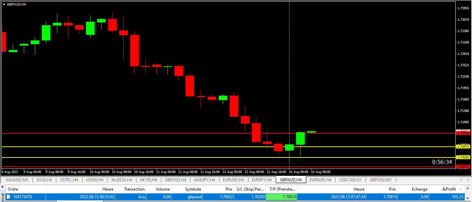Image resolution: width=472 pixels, height=202 pixels.
Task: Select the yellow line label at 1.70470
Action: pyautogui.click(x=463, y=147)
